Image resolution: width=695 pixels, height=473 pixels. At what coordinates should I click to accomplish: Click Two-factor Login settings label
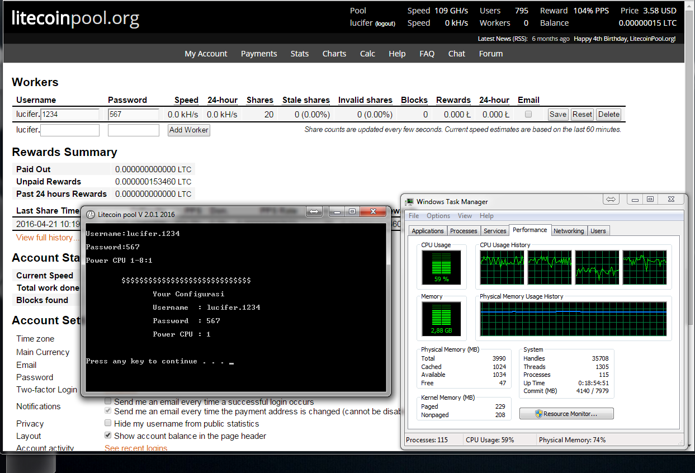46,390
